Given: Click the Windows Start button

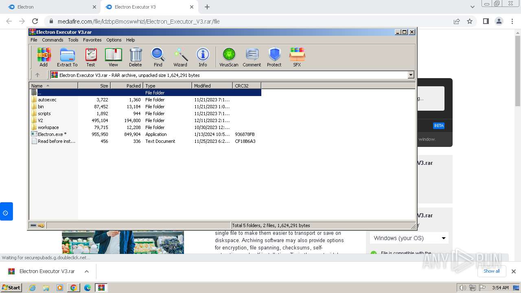Looking at the screenshot, I should point(11,288).
